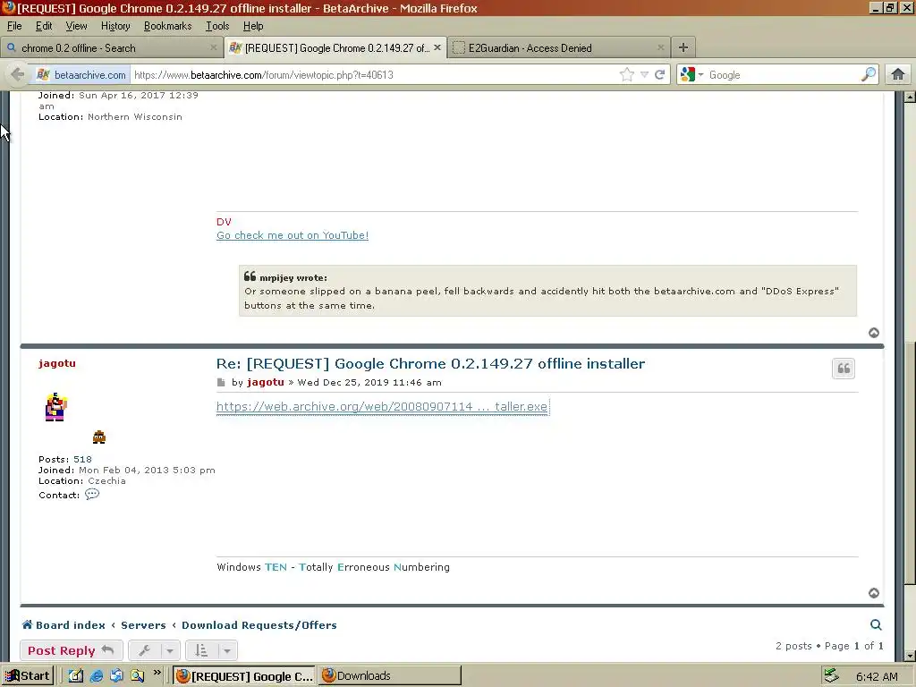The height and width of the screenshot is (687, 916).
Task: Close the chrome 0.2 offline Search tab
Action: click(213, 47)
